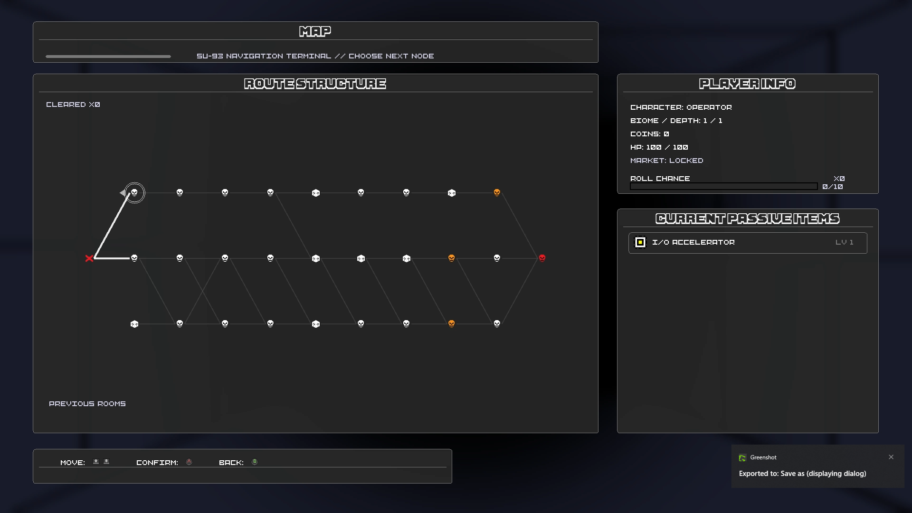Screen dimensions: 912x513
Task: Click the second Move control glyph
Action: [x=106, y=462]
